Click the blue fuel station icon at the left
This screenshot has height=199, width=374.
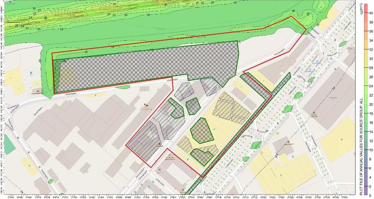pos(31,73)
